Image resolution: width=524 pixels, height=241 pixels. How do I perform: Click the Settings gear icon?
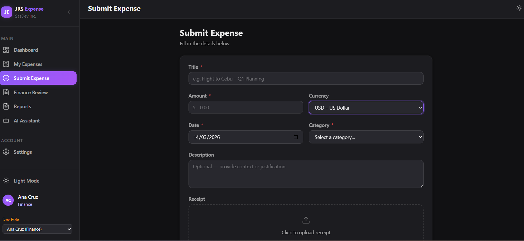point(6,152)
